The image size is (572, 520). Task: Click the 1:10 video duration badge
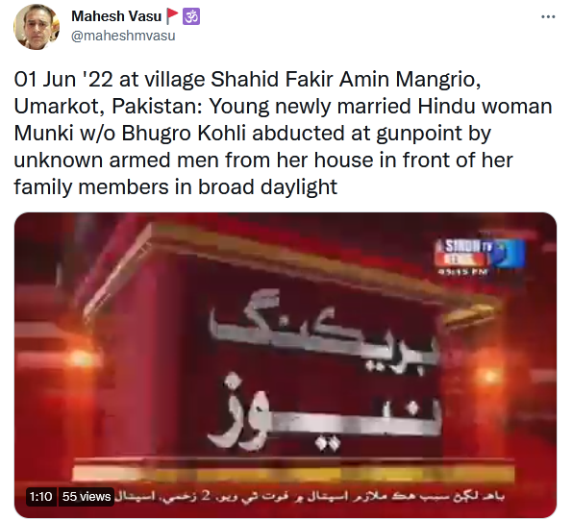pos(40,496)
